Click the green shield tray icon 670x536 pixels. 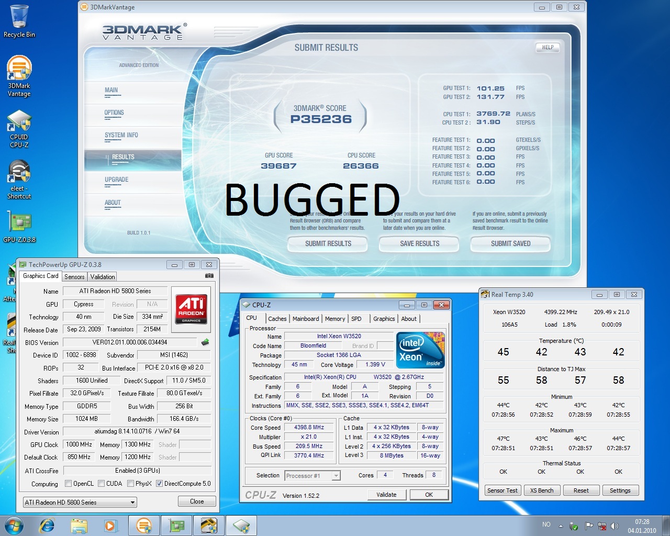tap(574, 526)
